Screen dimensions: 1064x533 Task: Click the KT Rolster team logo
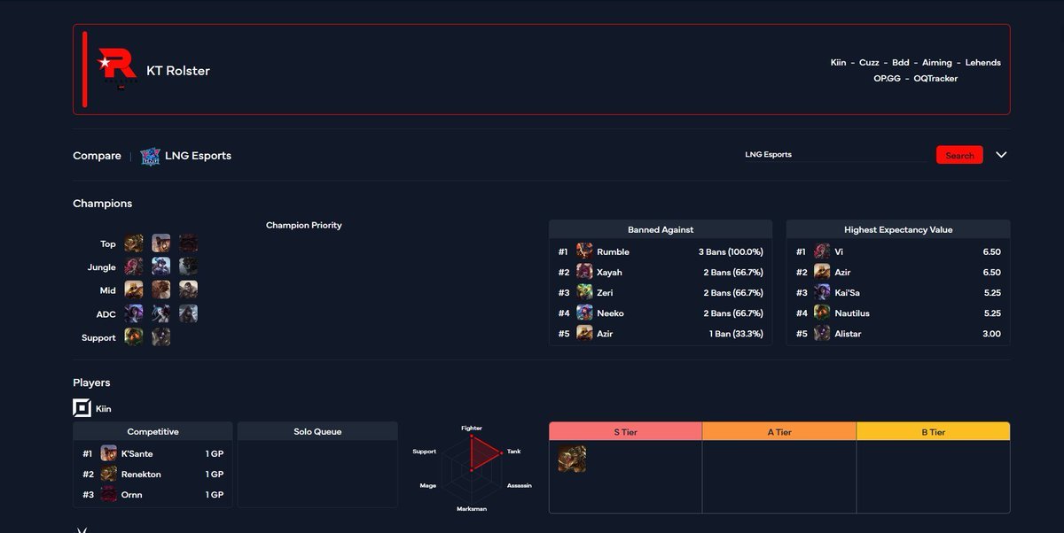pyautogui.click(x=117, y=69)
